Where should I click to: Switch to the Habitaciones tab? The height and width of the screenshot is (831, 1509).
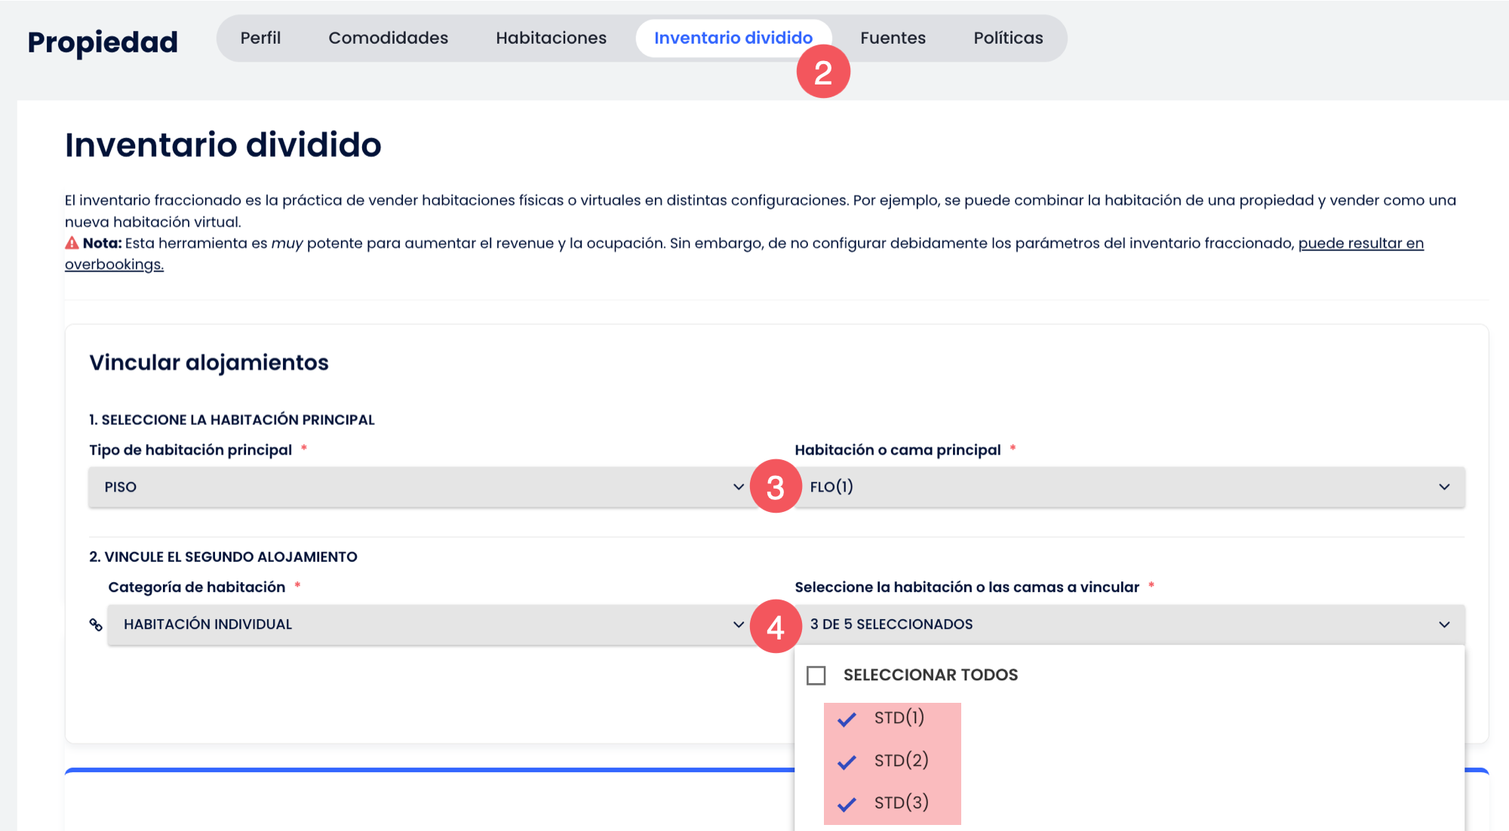[x=551, y=38]
